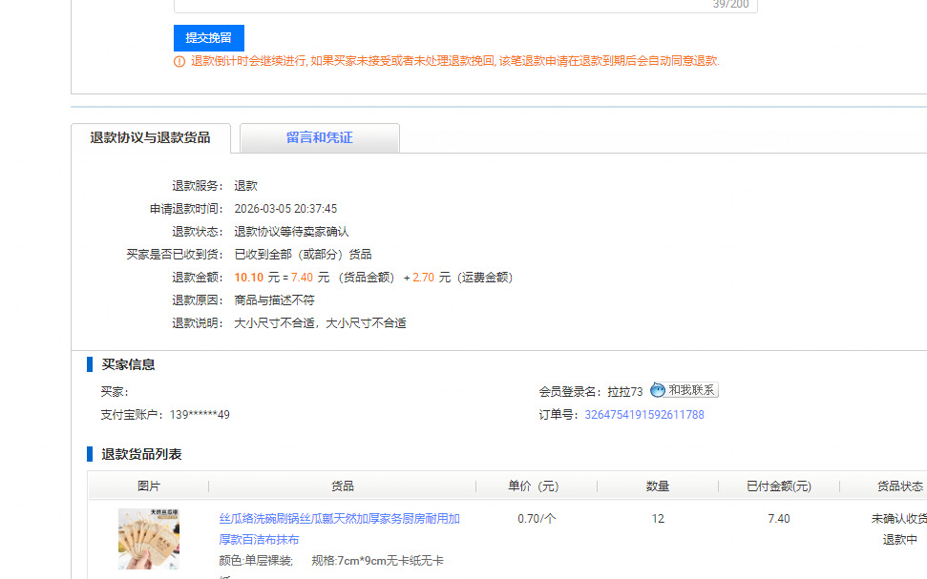This screenshot has width=927, height=579.
Task: Open the 留言和凭证 tab
Action: [319, 137]
